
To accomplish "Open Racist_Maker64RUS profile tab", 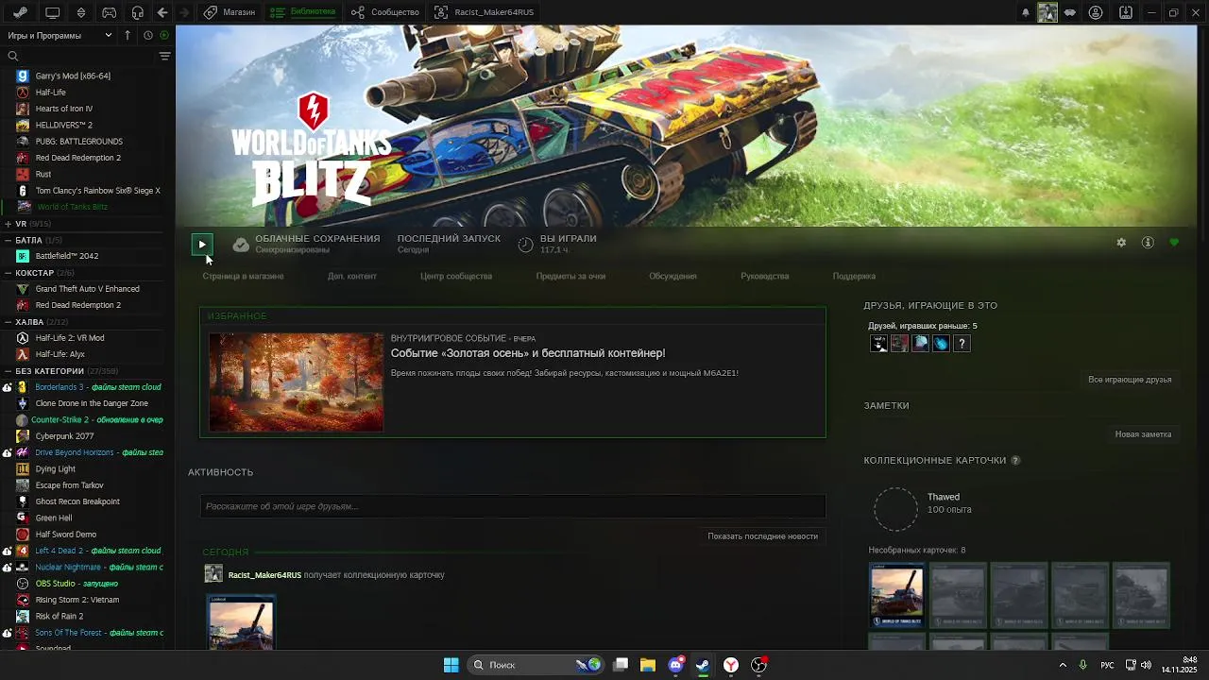I will 484,12.
